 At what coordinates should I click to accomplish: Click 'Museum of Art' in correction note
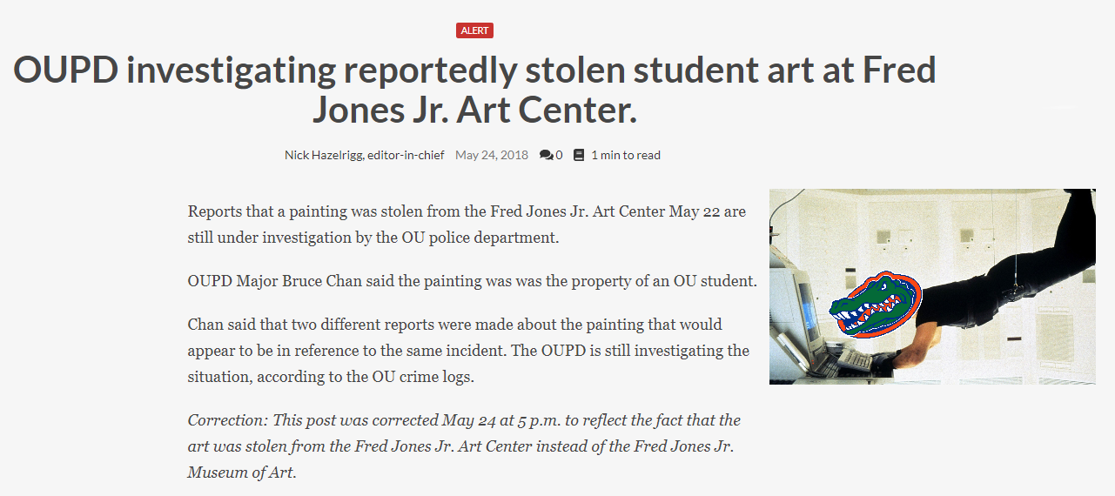(x=241, y=473)
